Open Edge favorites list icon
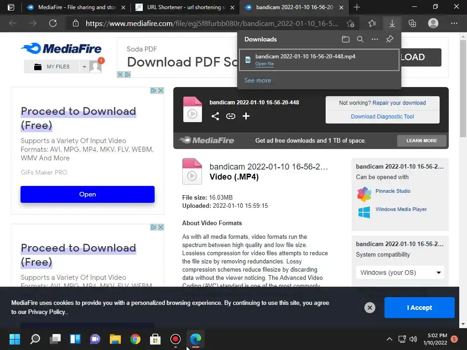Viewport: 467px width, 350px height. [372, 23]
